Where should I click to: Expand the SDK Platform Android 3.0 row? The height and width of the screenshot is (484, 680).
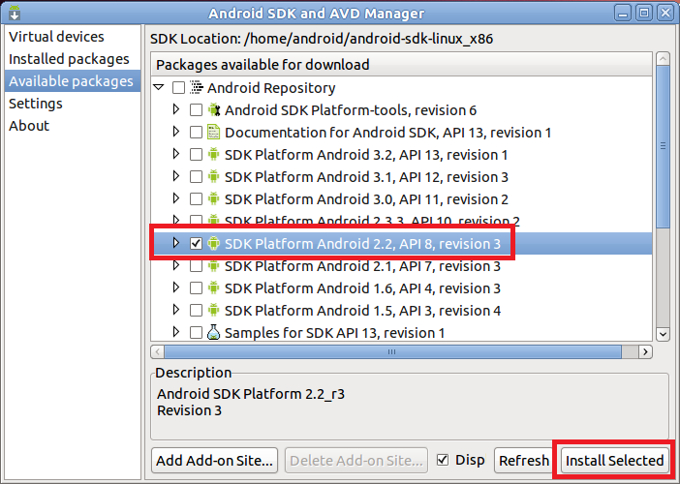pyautogui.click(x=176, y=198)
